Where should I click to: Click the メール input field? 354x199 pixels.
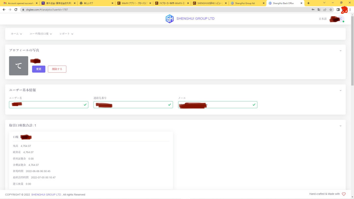(x=218, y=105)
